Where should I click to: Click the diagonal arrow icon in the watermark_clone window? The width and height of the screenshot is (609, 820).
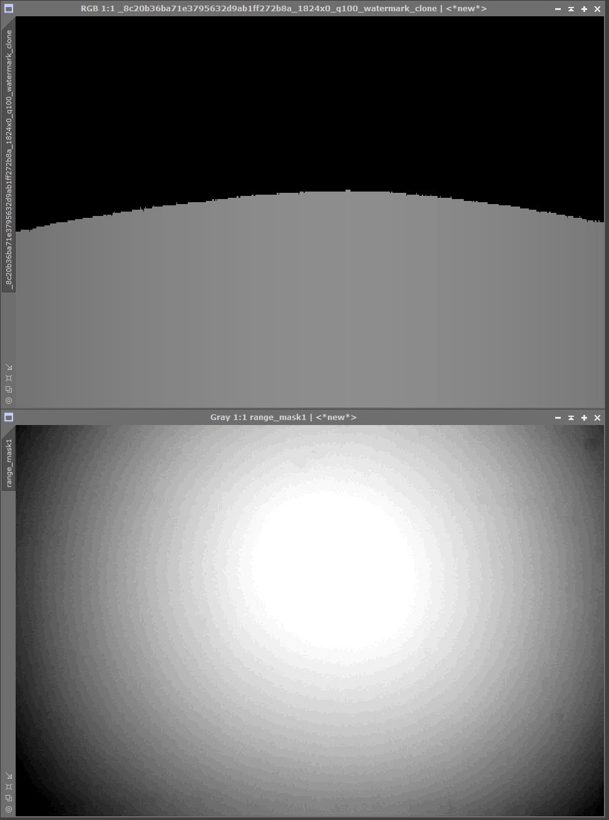tap(9, 367)
